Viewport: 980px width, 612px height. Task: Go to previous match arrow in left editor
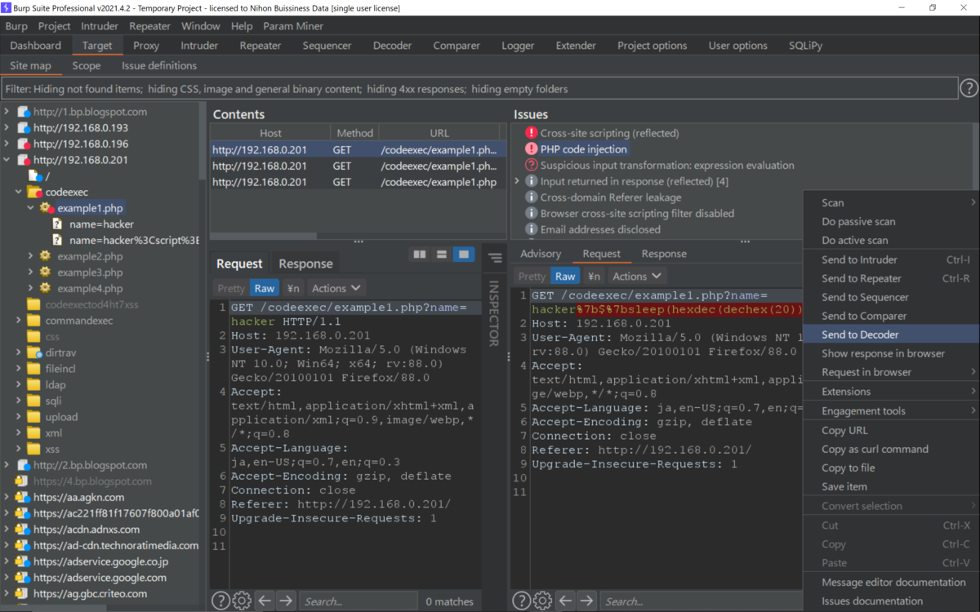click(265, 601)
